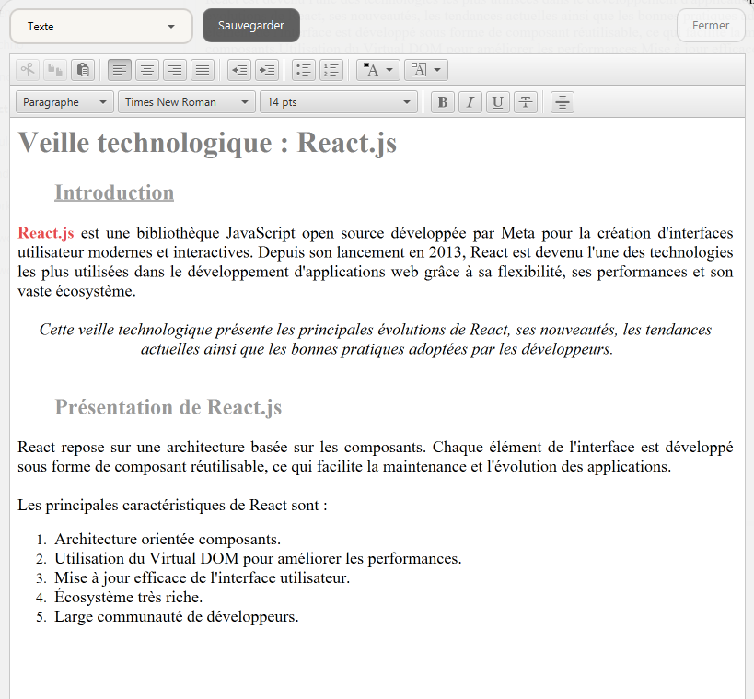Toggle center text alignment
The image size is (754, 699).
click(x=147, y=70)
